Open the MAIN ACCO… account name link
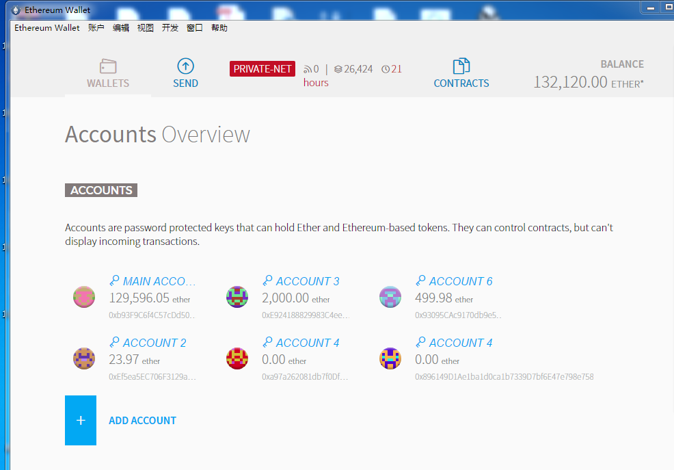Viewport: 674px width, 470px height. click(x=159, y=281)
